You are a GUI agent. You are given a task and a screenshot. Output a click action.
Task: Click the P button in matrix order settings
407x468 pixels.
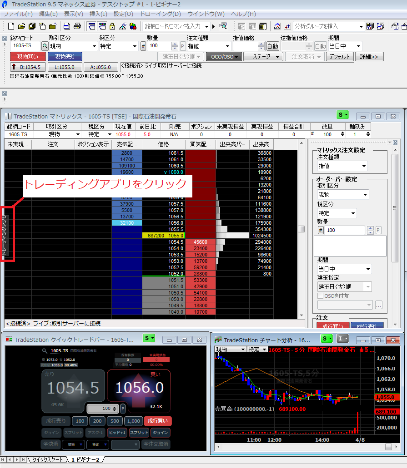point(378,230)
